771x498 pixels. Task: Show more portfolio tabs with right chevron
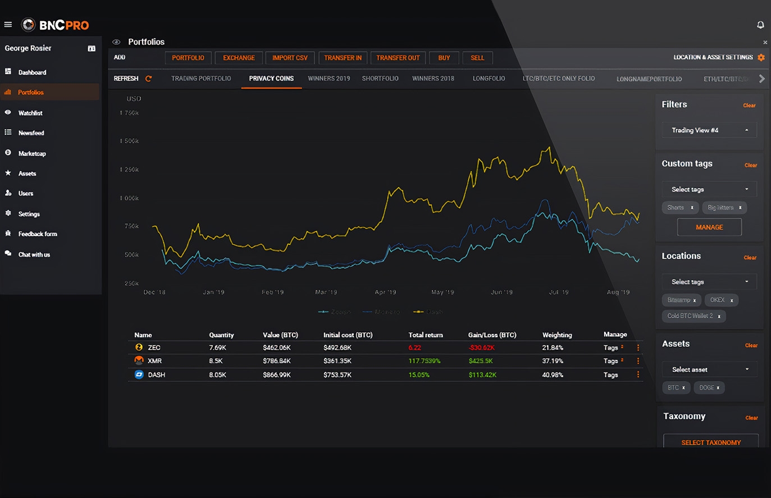762,79
